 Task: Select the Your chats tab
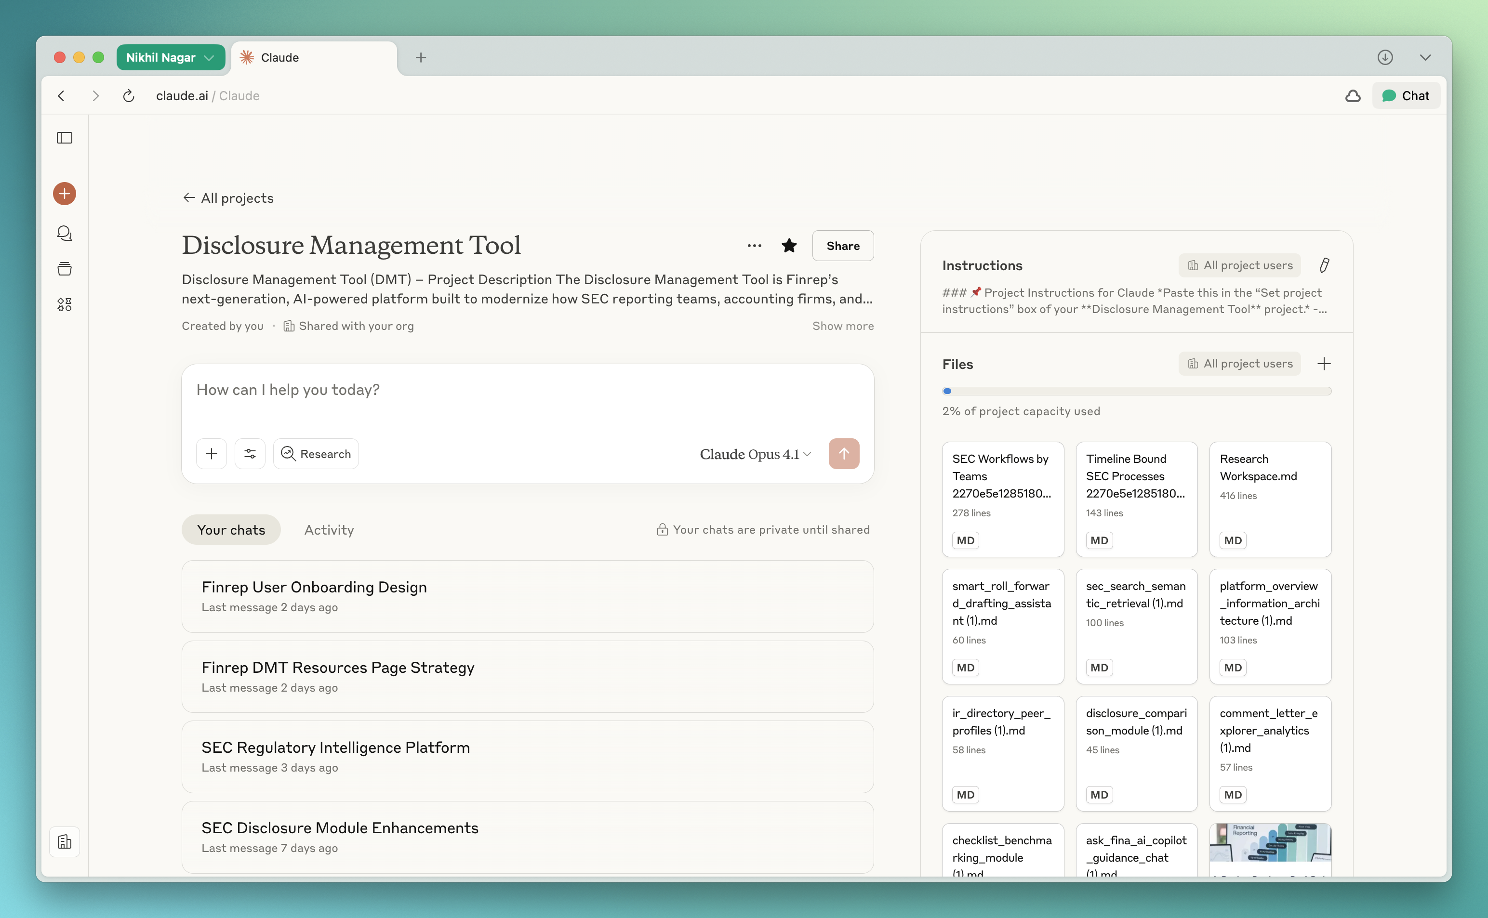point(231,529)
